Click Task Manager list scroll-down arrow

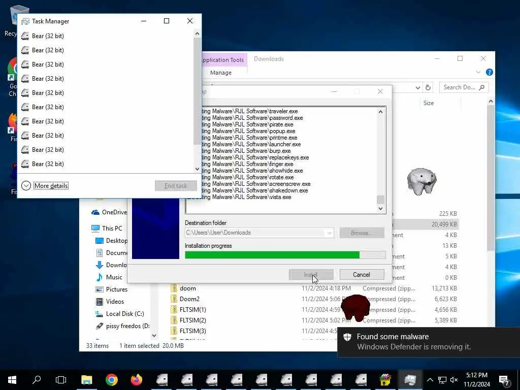tap(198, 169)
